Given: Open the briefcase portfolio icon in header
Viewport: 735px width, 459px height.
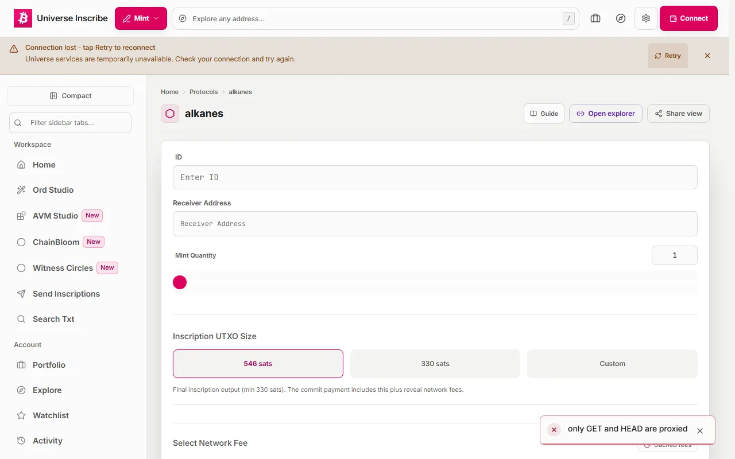Looking at the screenshot, I should (595, 18).
